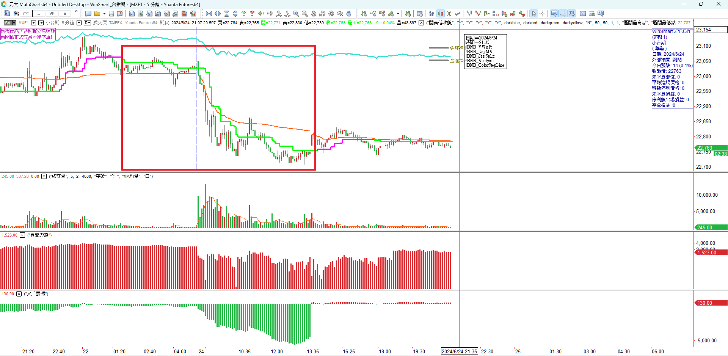Open Format Window settings icon
The height and width of the screenshot is (356, 728).
pos(420,14)
